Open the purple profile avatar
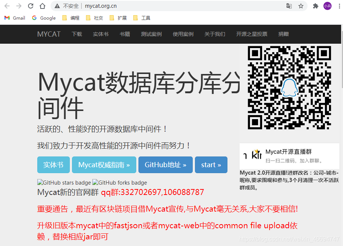The width and height of the screenshot is (343, 246). click(x=327, y=6)
